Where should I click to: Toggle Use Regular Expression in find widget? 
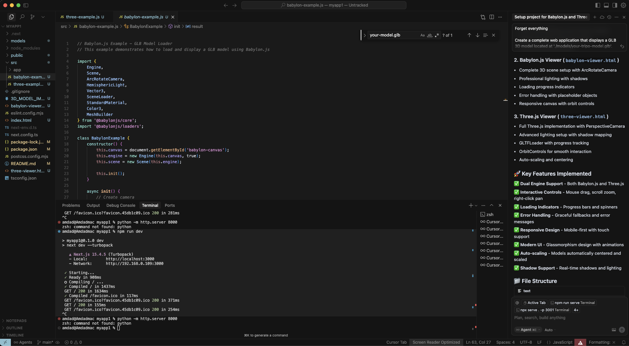[437, 35]
